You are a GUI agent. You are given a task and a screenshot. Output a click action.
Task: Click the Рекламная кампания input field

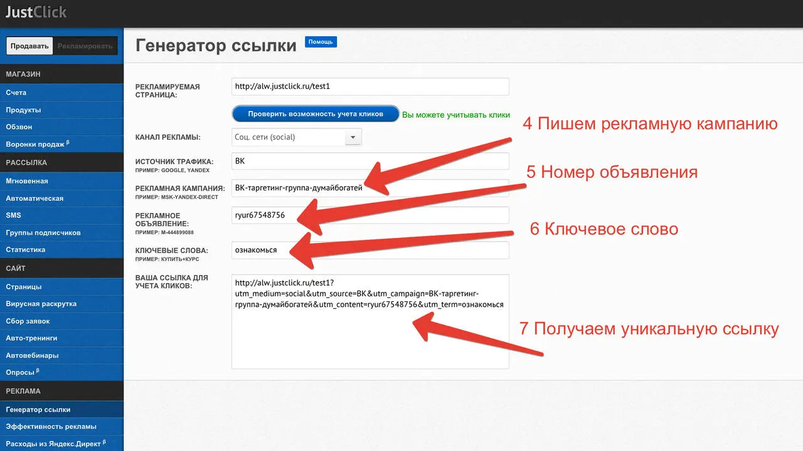coord(370,188)
